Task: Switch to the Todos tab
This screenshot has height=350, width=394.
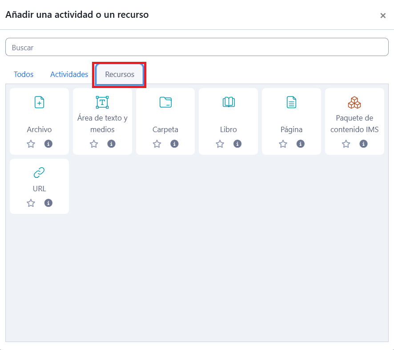Action: click(x=24, y=74)
